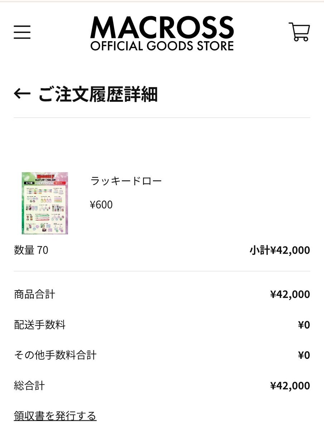Click the 配送手数料 ¥0 amount
This screenshot has height=430, width=324.
[304, 325]
